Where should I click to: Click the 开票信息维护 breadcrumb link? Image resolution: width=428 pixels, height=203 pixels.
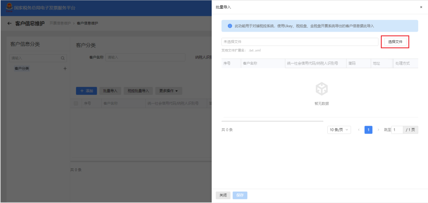point(60,23)
